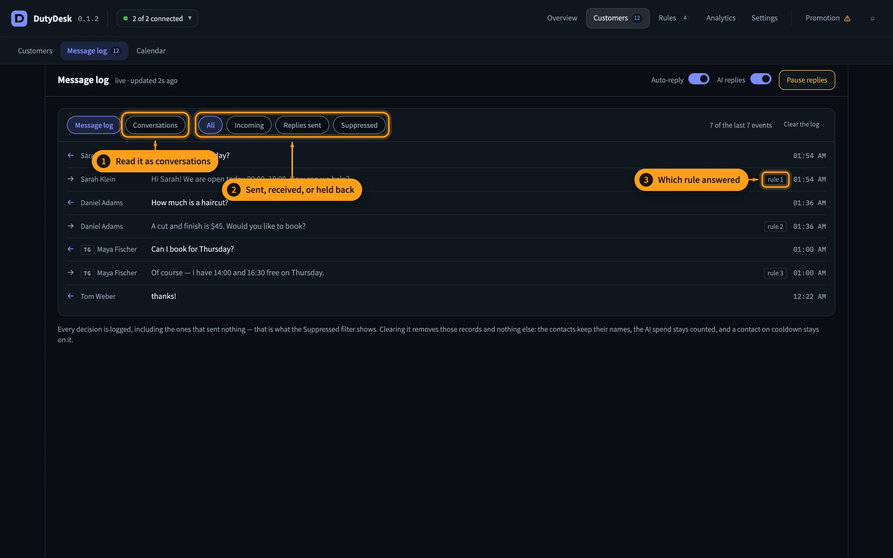Click the 12 badge on Customers nav

[x=637, y=18]
